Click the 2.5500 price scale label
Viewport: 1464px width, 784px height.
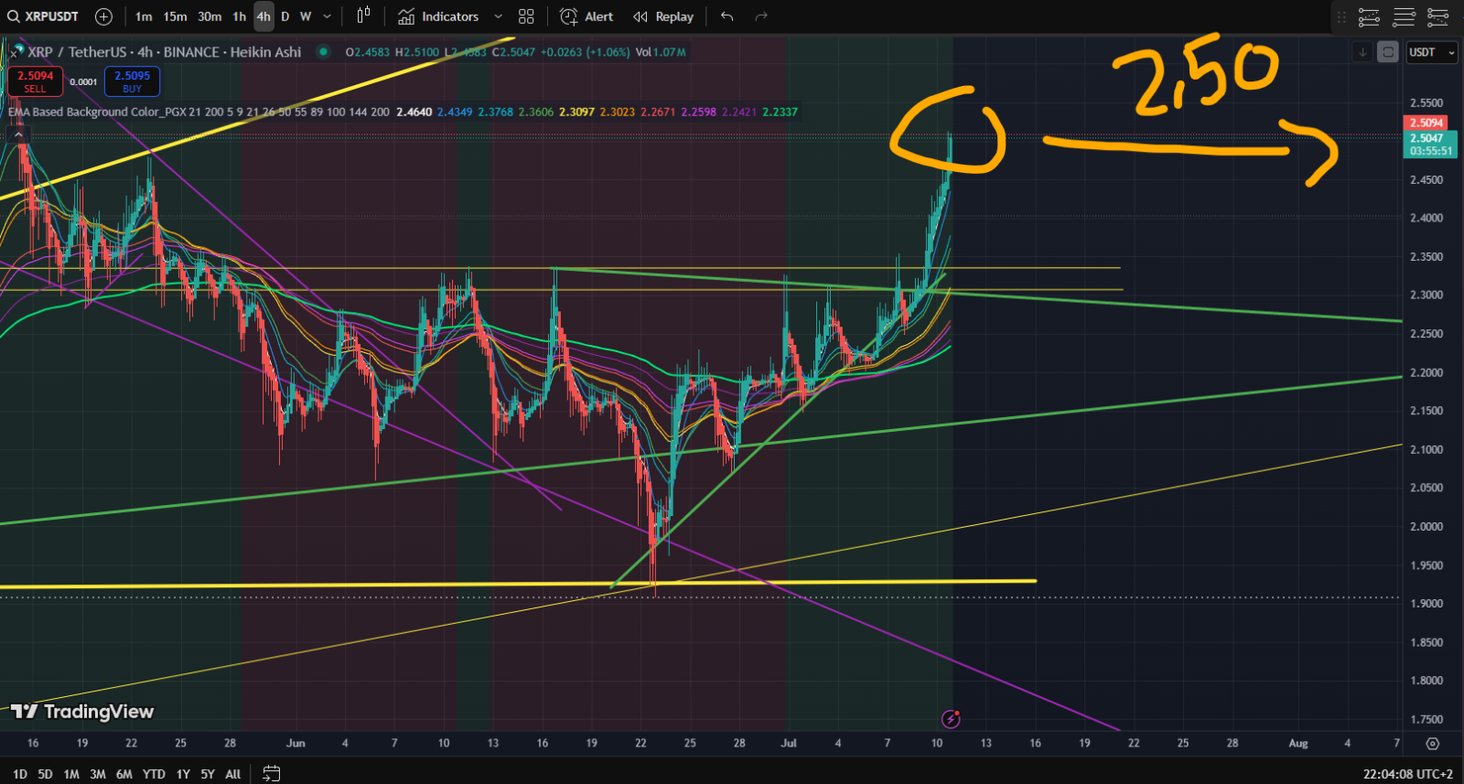(x=1426, y=102)
